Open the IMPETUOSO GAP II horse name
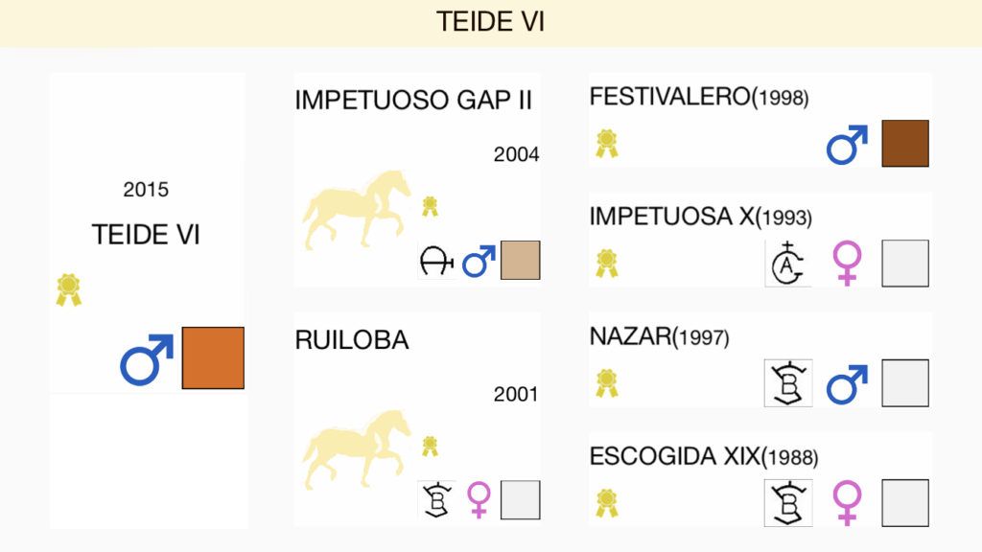Screen dimensions: 982x552 (x=413, y=100)
